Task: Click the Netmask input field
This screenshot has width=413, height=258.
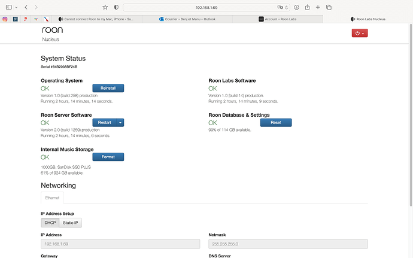Action: point(288,244)
